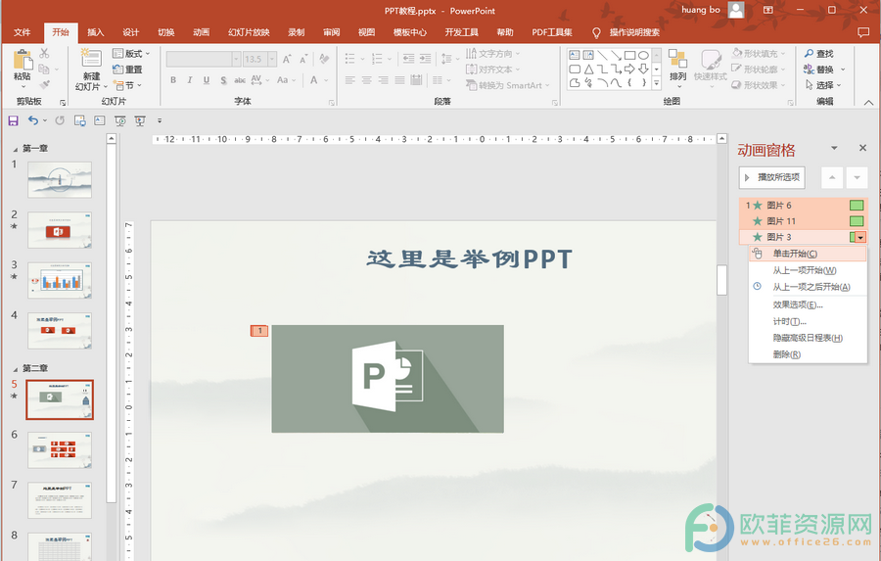Screen dimensions: 881x561
Task: Click the animation marker 1 on slide
Action: 259,331
